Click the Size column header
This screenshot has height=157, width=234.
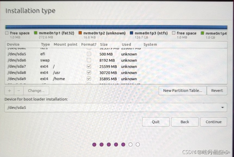coord(104,45)
